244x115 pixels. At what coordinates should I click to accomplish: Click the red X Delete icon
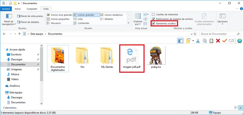coord(218,41)
